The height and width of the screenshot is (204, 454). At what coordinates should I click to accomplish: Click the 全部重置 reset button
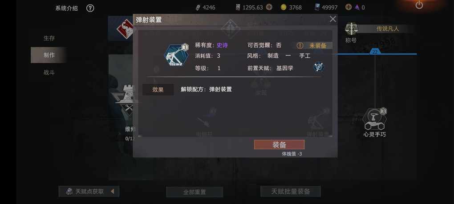(195, 192)
